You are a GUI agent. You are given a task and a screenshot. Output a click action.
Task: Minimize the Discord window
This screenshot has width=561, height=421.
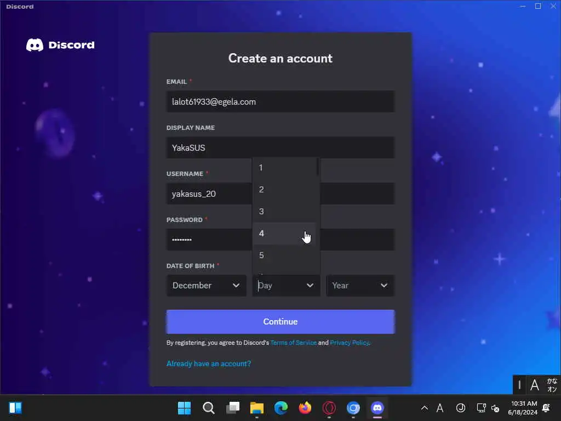tap(523, 6)
